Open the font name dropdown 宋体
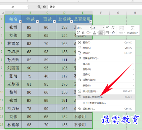The width and height of the screenshot is (142, 130). [x=84, y=28]
